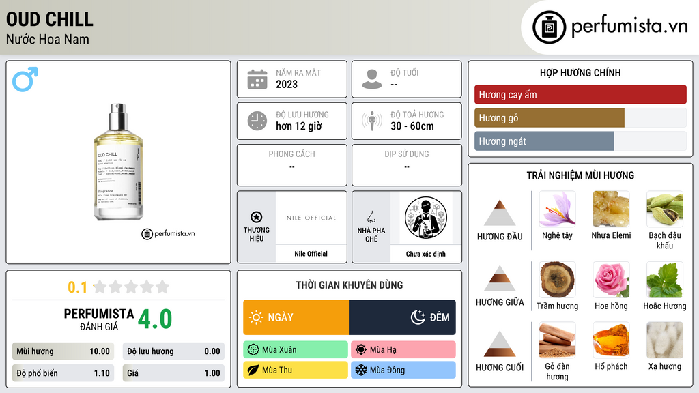699x393 pixels.
Task: Click the Nghệ tây saffron image
Action: (x=557, y=209)
